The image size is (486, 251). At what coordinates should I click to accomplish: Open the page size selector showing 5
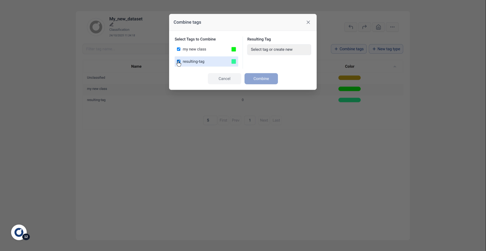(210, 120)
